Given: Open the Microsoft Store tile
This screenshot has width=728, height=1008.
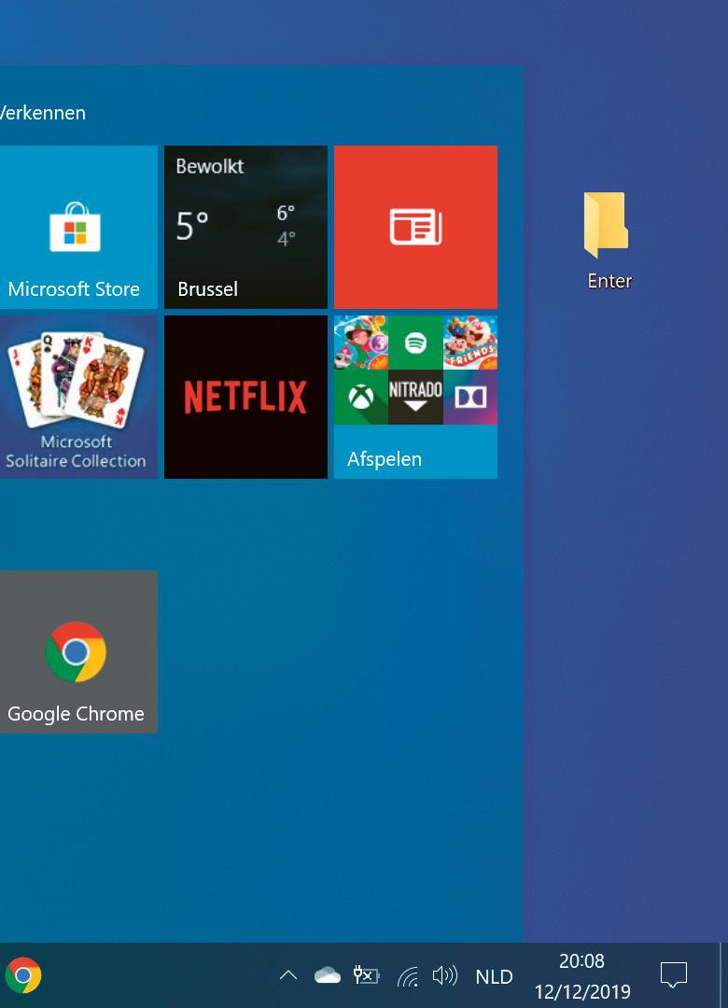Looking at the screenshot, I should [x=78, y=227].
